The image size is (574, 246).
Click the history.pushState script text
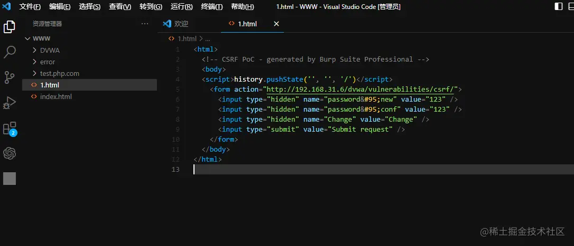295,79
